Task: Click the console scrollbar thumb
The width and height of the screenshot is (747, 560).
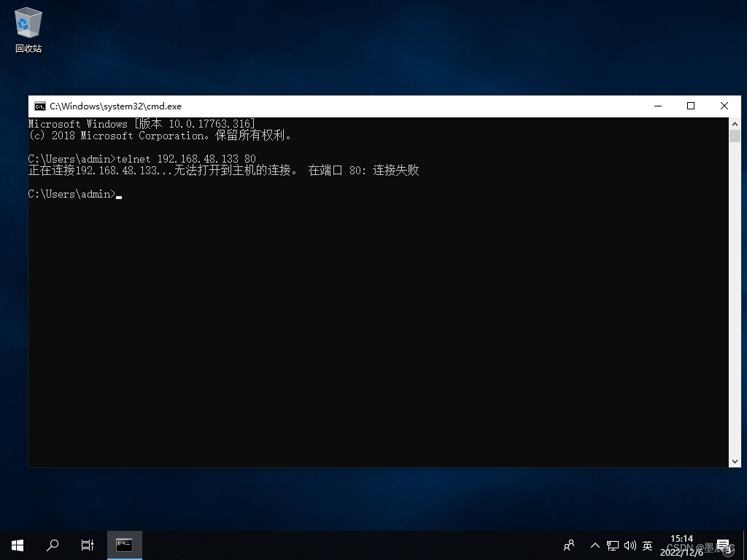Action: tap(735, 136)
